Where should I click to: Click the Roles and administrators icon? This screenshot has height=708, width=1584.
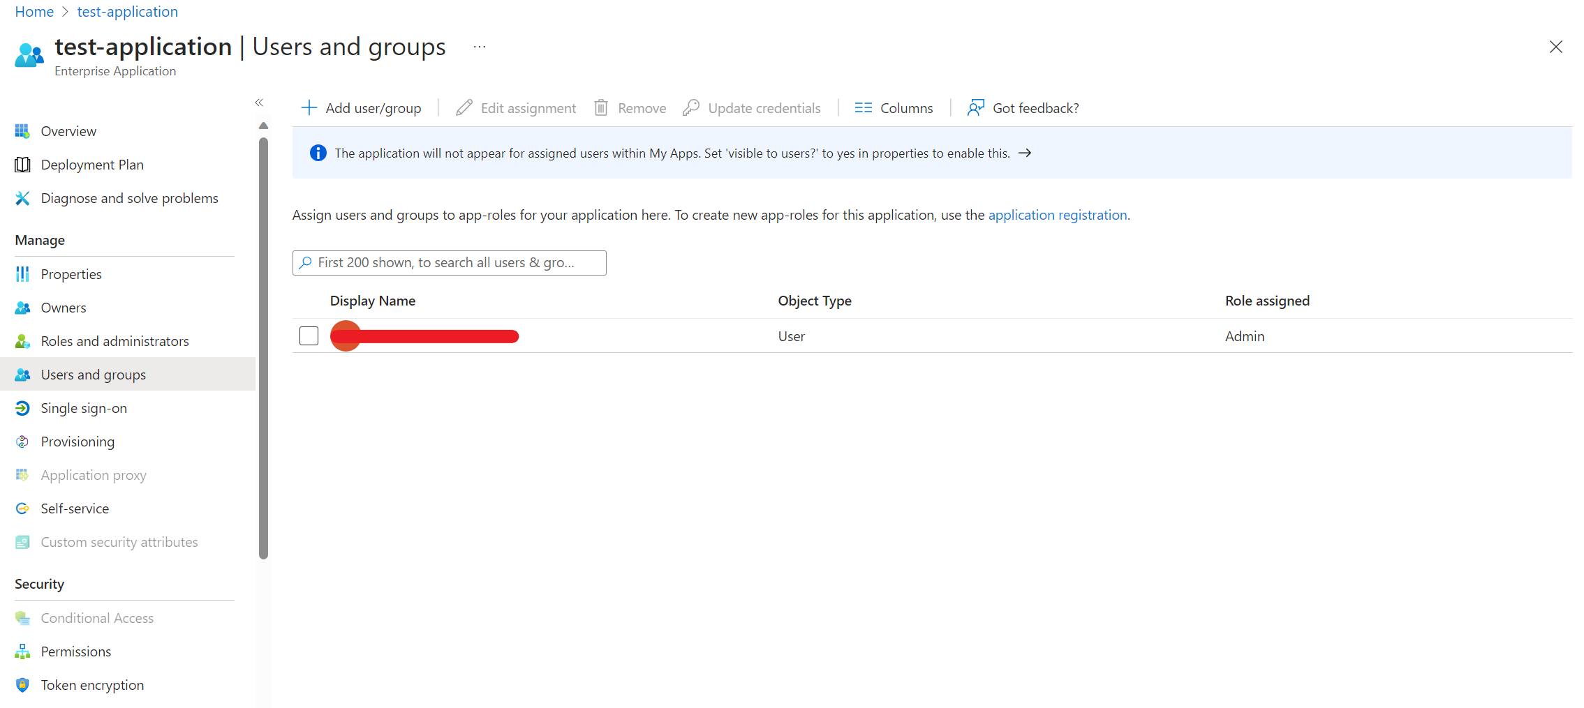[22, 341]
